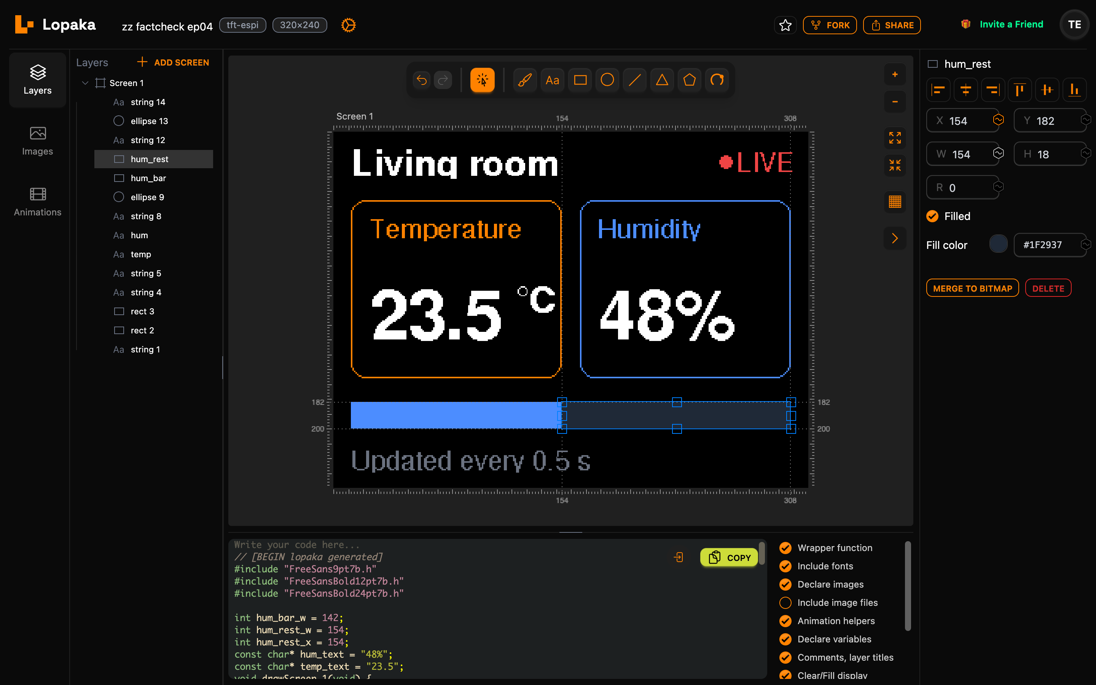1096x685 pixels.
Task: Open the fill color variable dropdown
Action: tap(1086, 245)
